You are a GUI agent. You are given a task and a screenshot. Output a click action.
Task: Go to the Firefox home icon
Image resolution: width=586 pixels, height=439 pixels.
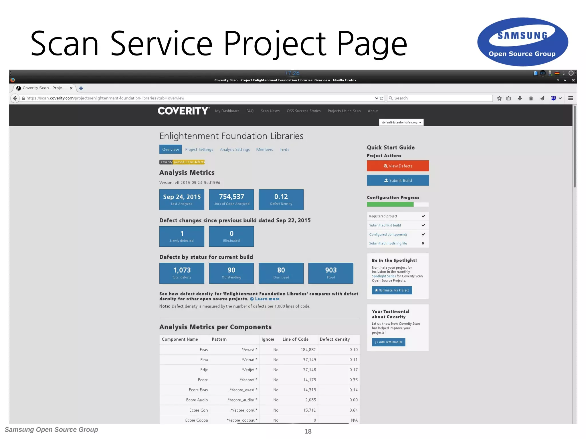(531, 98)
